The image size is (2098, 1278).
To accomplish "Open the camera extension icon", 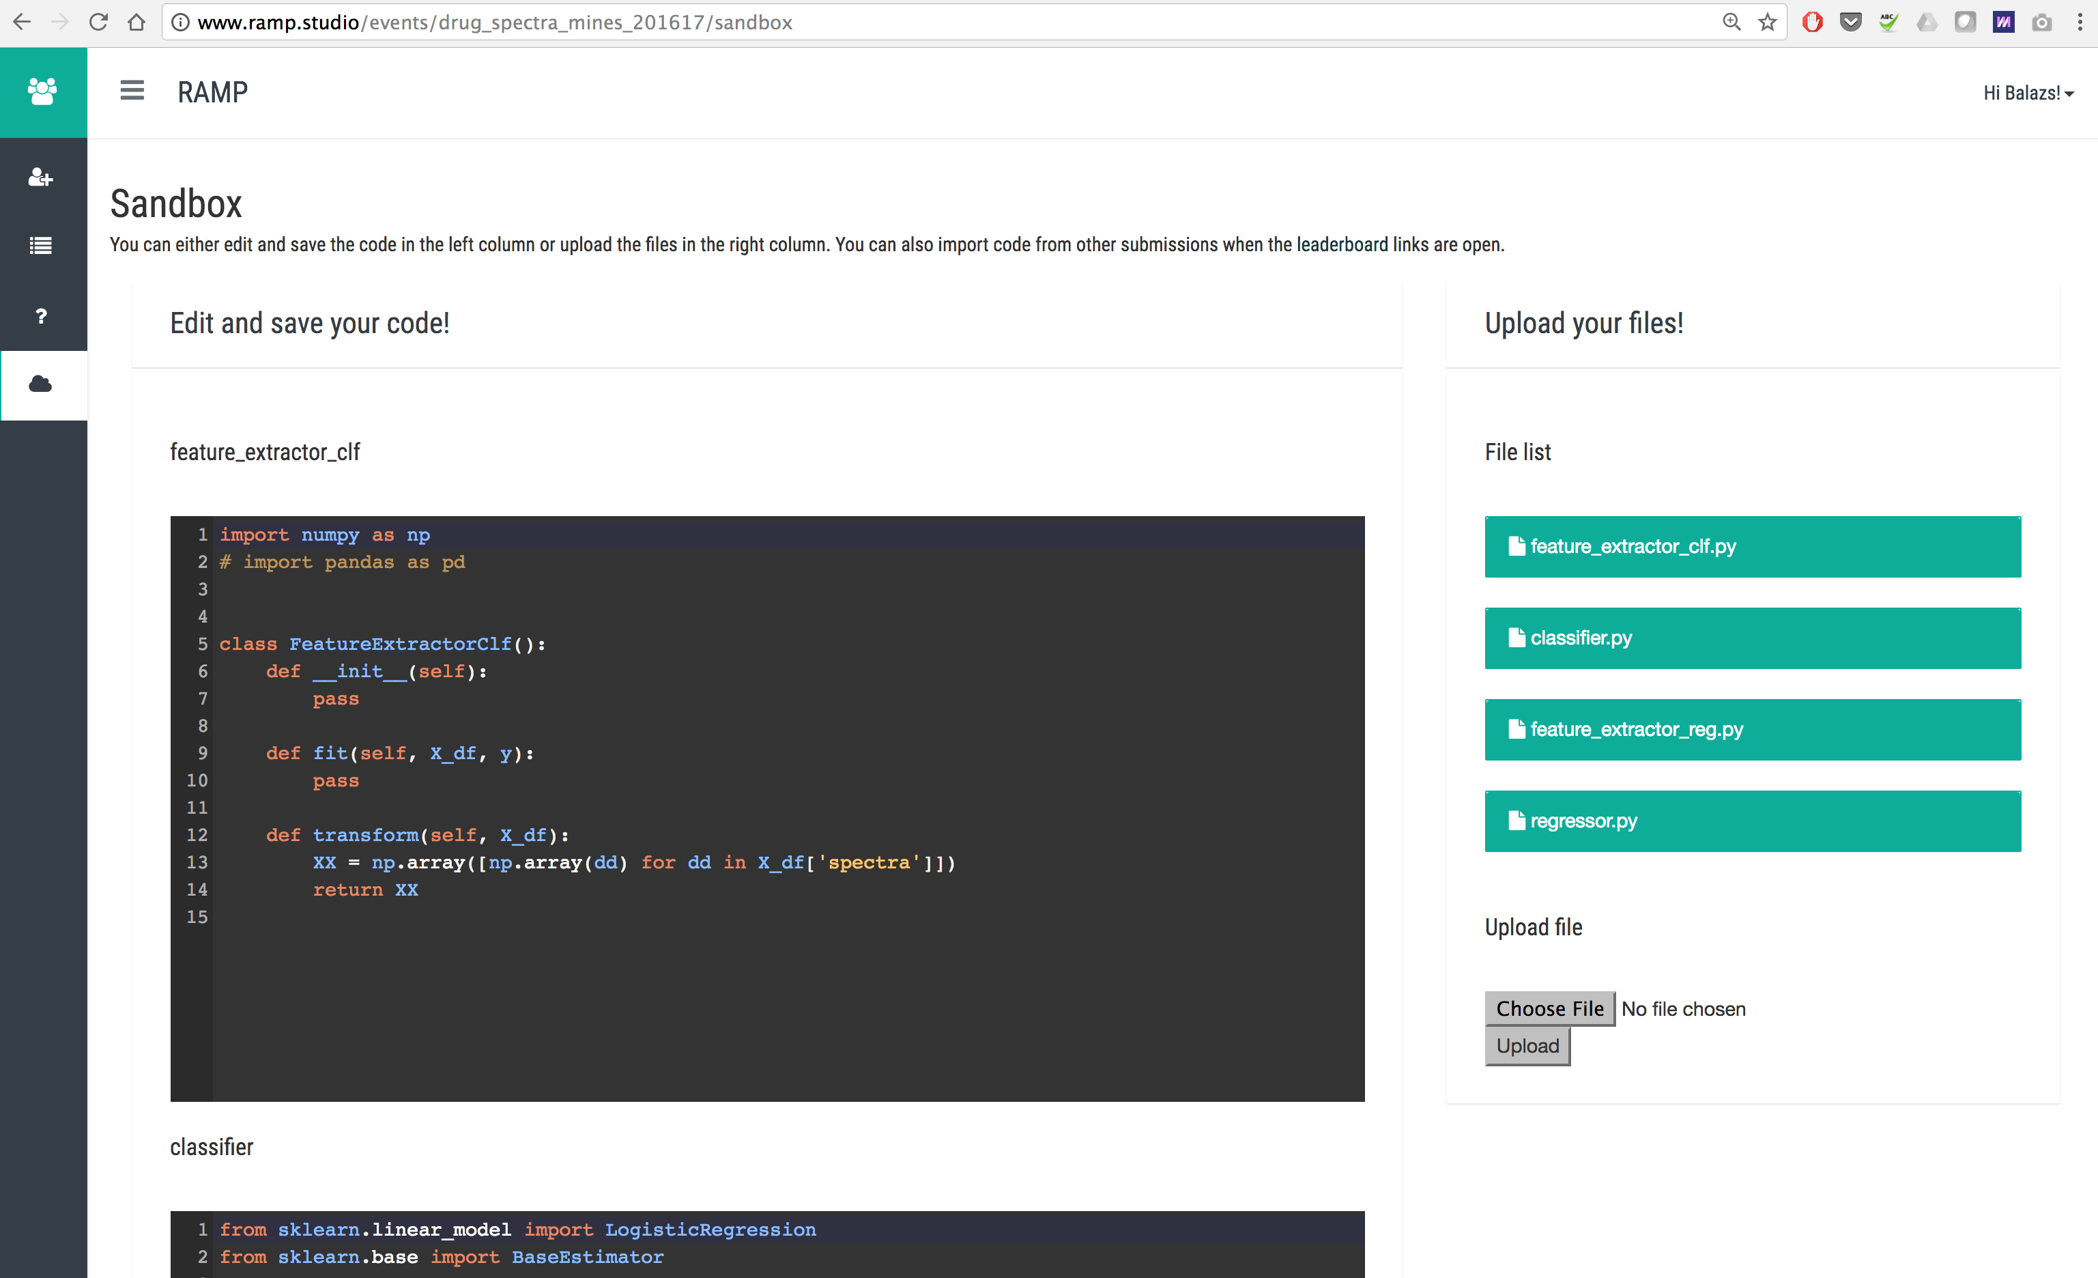I will [2041, 22].
